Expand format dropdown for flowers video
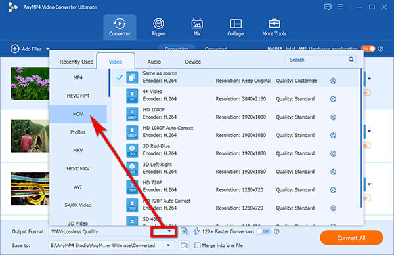This screenshot has width=394, height=255. 369,79
